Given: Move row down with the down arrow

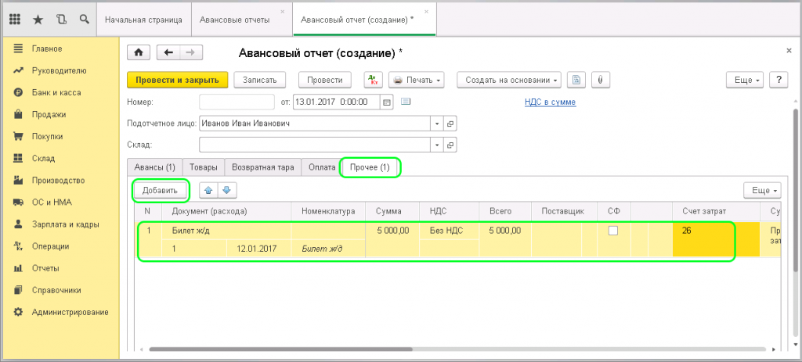Looking at the screenshot, I should (226, 190).
